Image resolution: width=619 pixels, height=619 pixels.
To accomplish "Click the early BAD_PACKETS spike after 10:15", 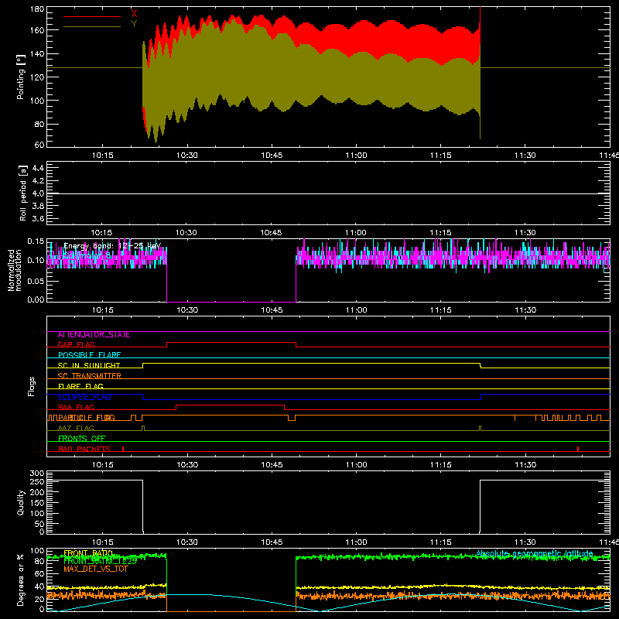I will coord(123,449).
